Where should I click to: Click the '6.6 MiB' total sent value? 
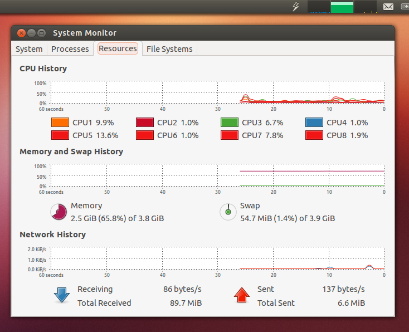tap(352, 303)
